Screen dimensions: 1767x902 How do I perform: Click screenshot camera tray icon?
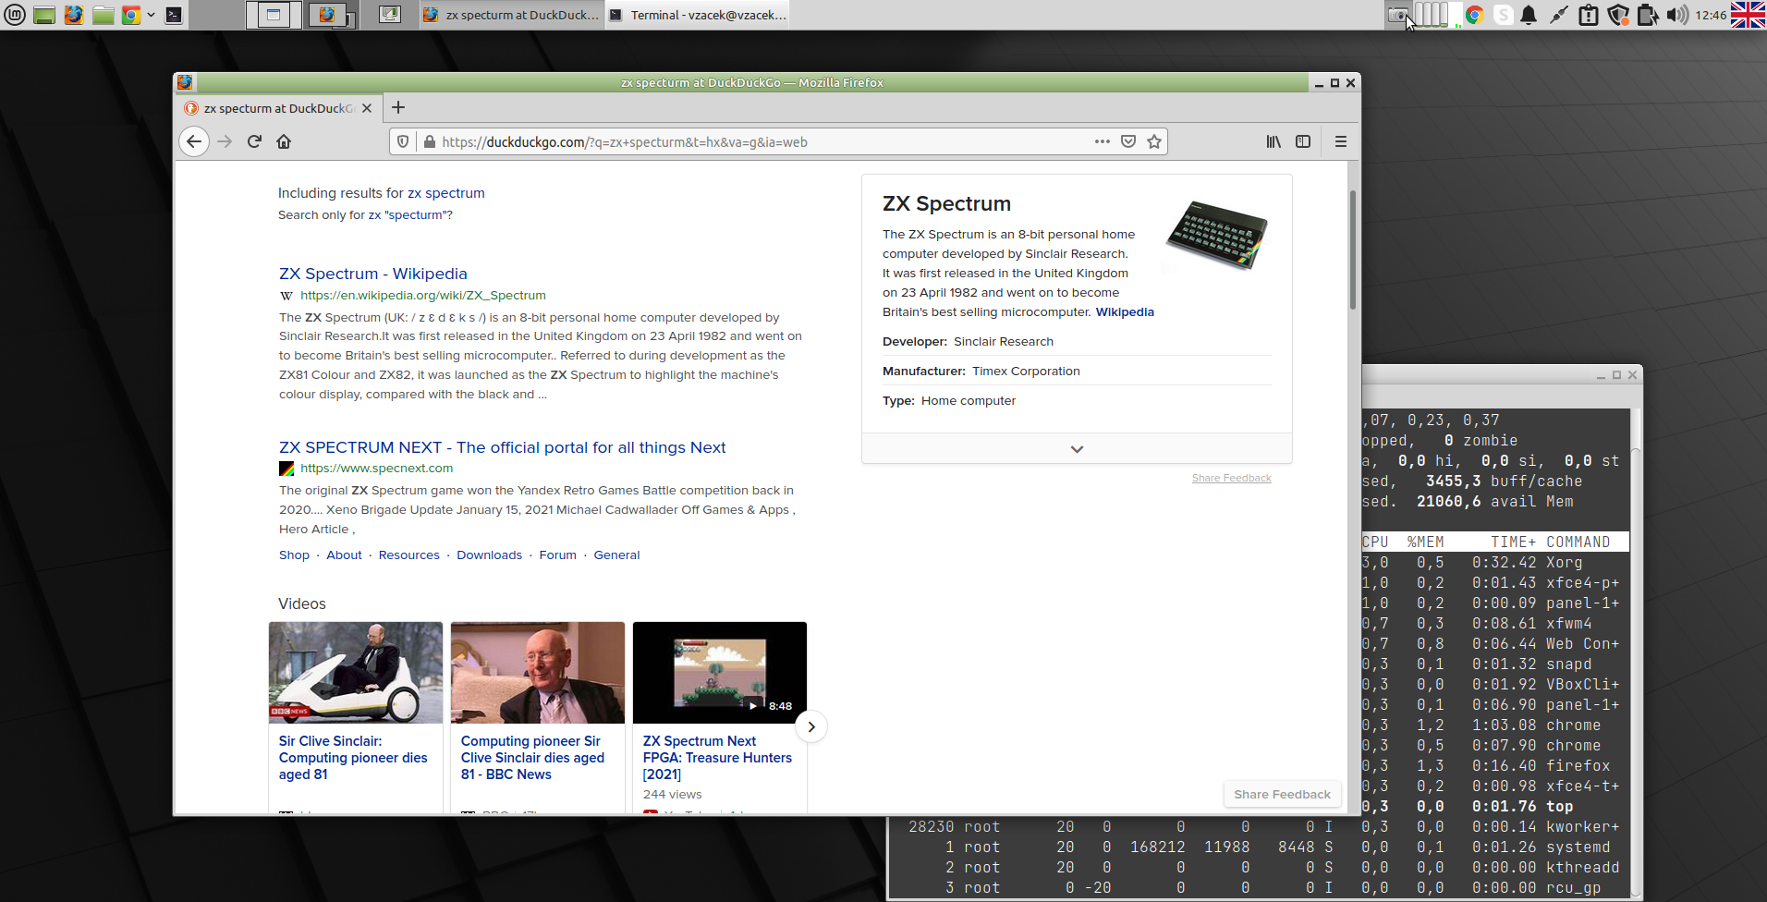coord(1398,15)
